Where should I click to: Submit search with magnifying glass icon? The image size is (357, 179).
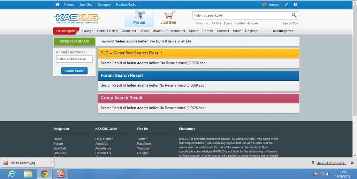coord(294,15)
